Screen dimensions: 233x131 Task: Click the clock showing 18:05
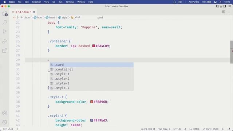tap(227, 2)
